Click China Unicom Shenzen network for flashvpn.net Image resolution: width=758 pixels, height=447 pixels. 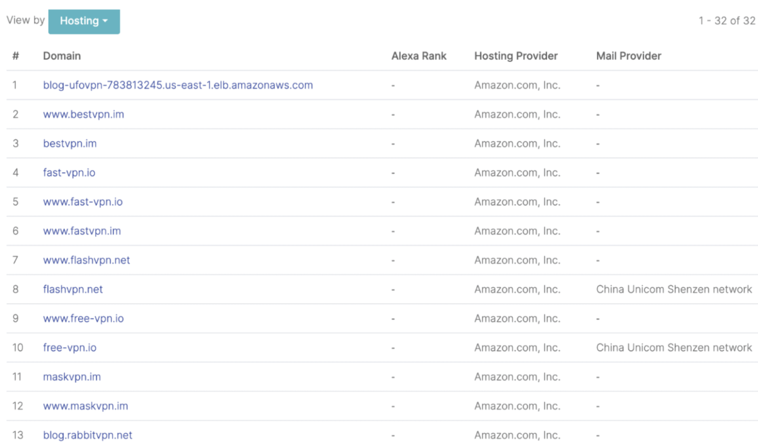point(674,290)
